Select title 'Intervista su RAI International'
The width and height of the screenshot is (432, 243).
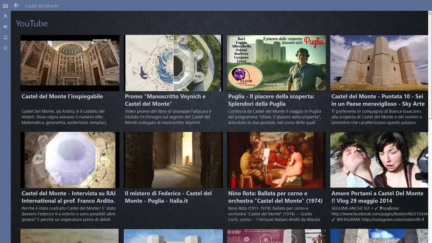[x=68, y=197]
